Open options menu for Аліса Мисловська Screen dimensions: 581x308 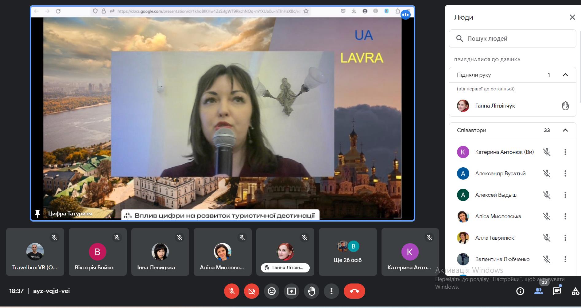point(565,216)
